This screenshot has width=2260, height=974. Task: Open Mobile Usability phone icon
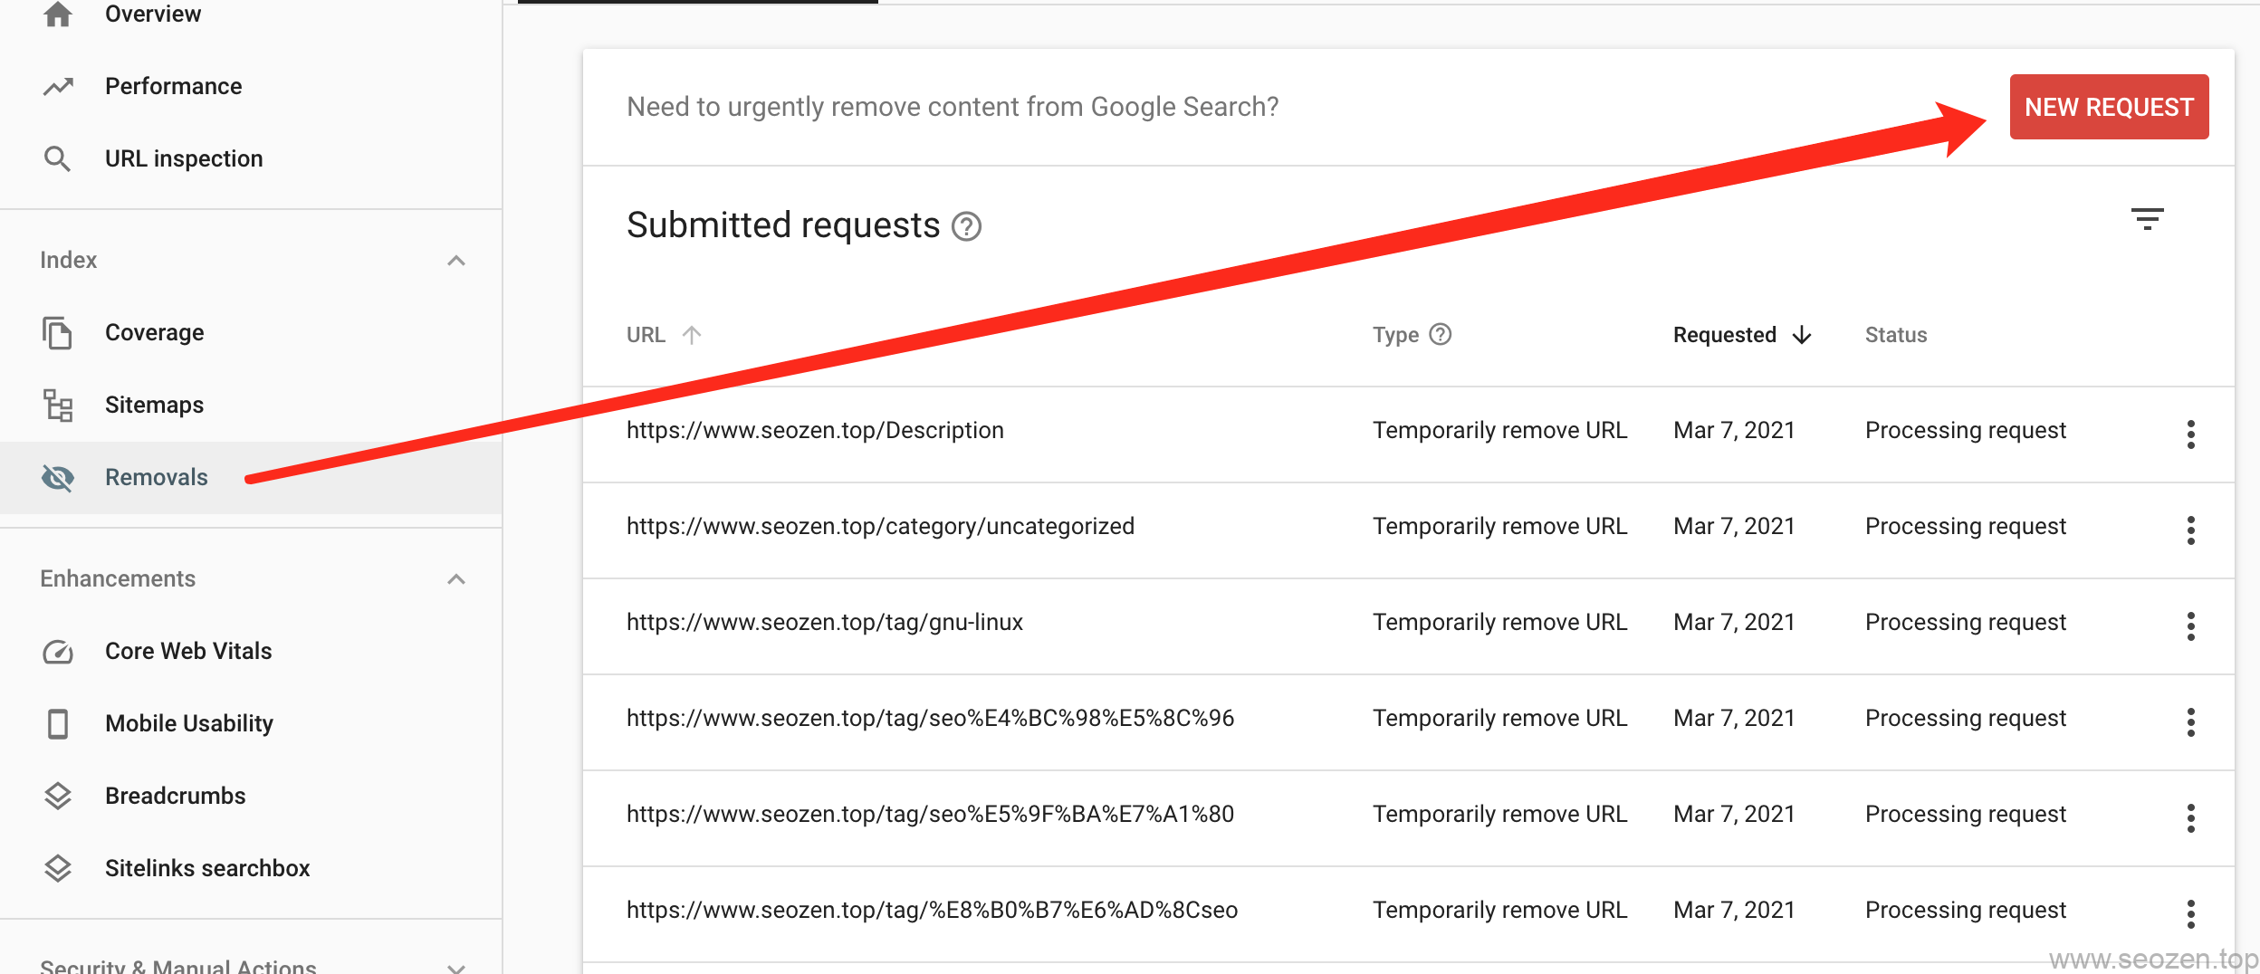point(58,724)
